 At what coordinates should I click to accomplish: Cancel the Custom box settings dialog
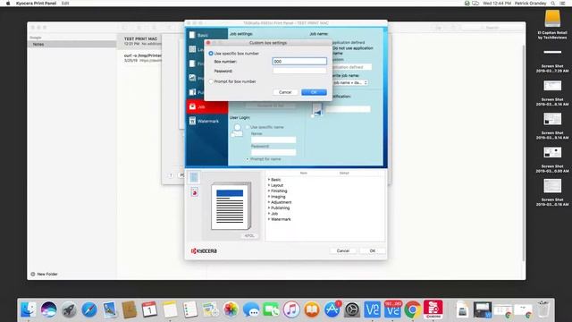click(285, 92)
